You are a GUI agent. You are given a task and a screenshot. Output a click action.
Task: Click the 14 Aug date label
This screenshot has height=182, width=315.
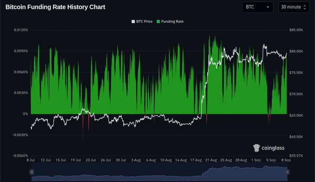[x=181, y=160]
